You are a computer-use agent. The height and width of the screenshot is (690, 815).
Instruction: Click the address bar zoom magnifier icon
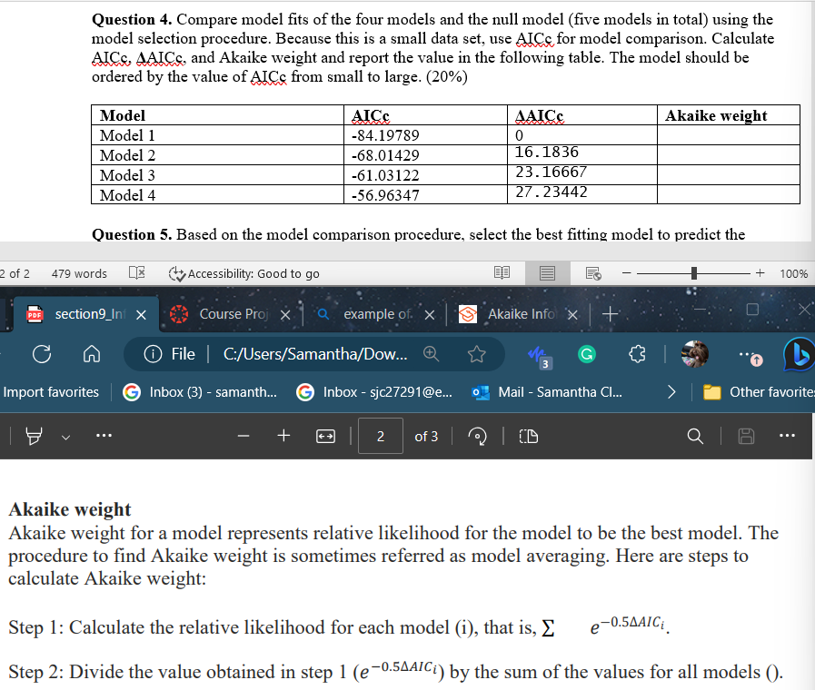[431, 354]
